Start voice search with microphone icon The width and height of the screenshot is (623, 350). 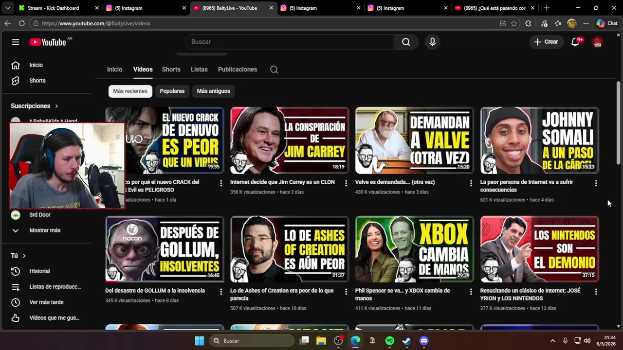click(x=432, y=42)
